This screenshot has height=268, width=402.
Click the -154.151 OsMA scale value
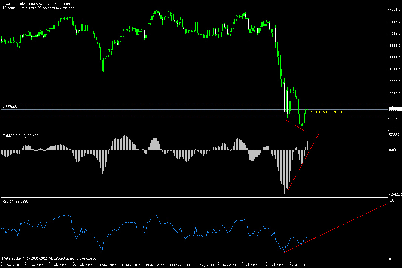[395, 194]
